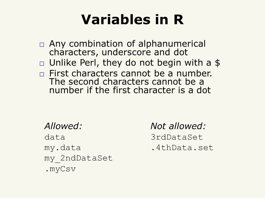Click the line 'The second characters cannot be a'
This screenshot has width=265, height=198.
(127, 82)
